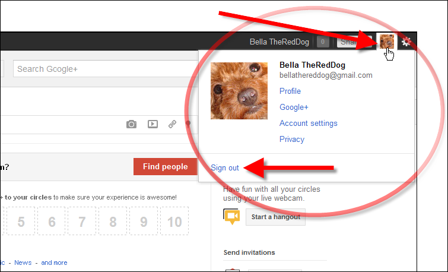Click the small profile photo in top bar
The width and height of the screenshot is (448, 272).
pyautogui.click(x=386, y=41)
